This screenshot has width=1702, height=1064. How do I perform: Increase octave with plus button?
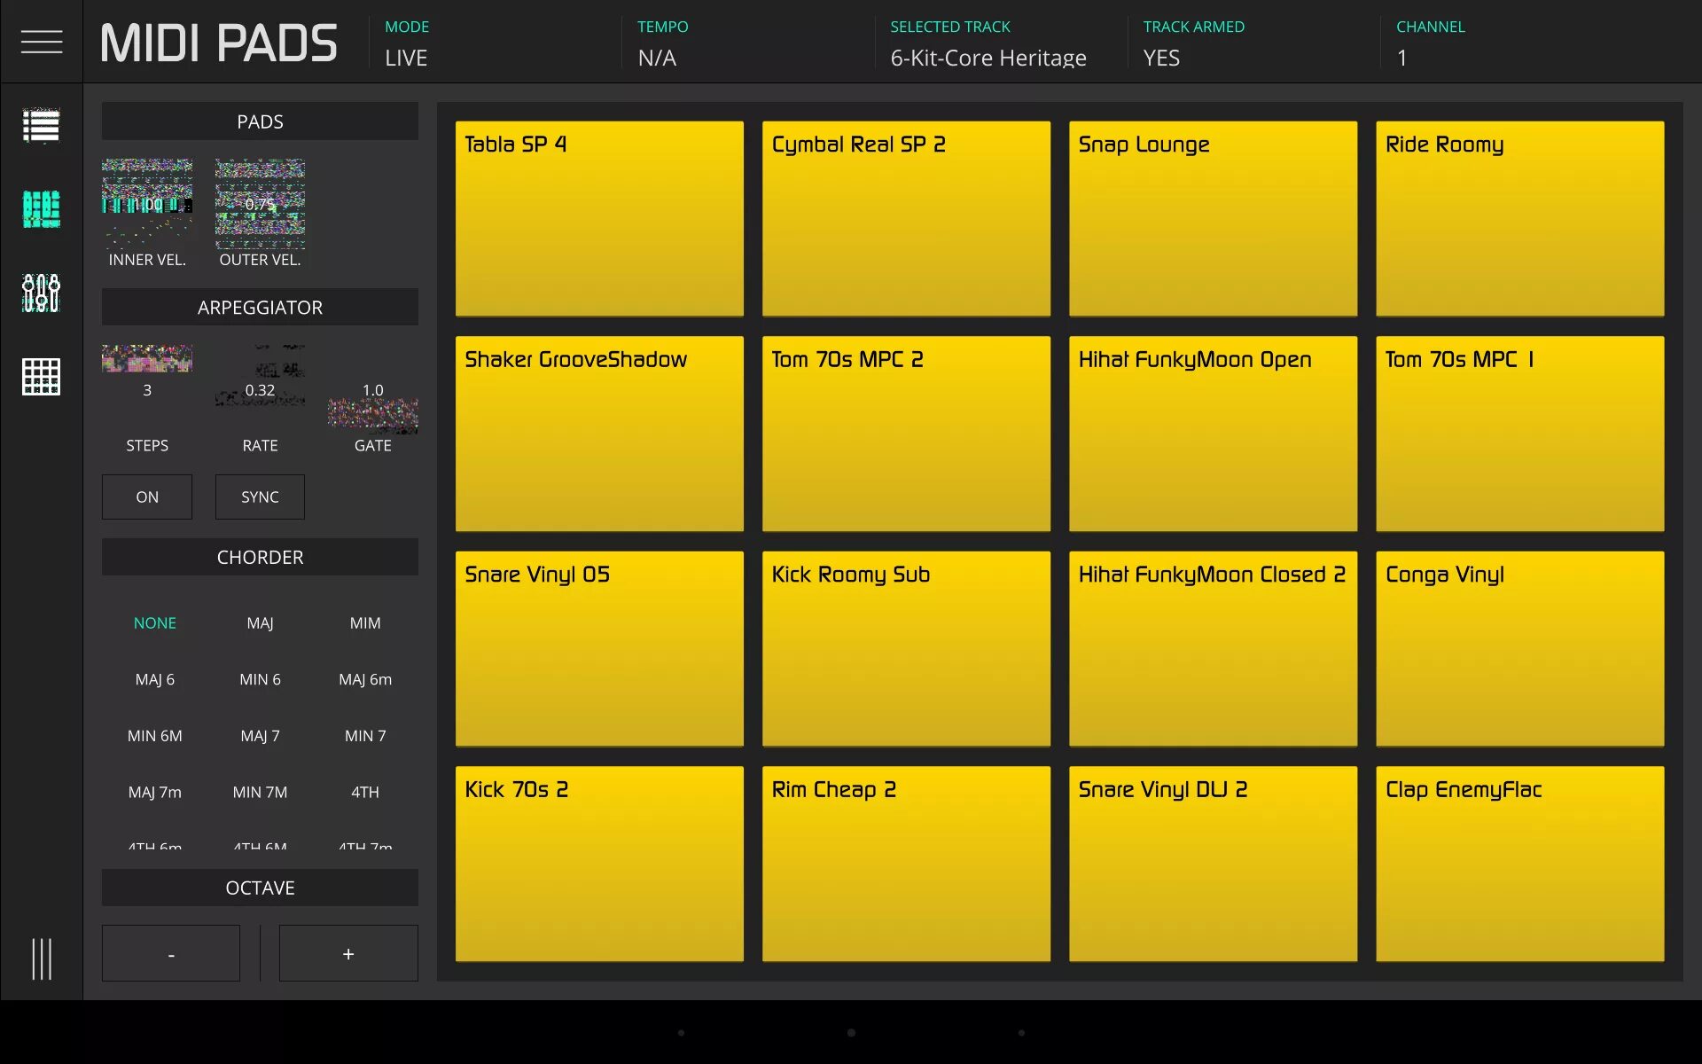tap(348, 953)
